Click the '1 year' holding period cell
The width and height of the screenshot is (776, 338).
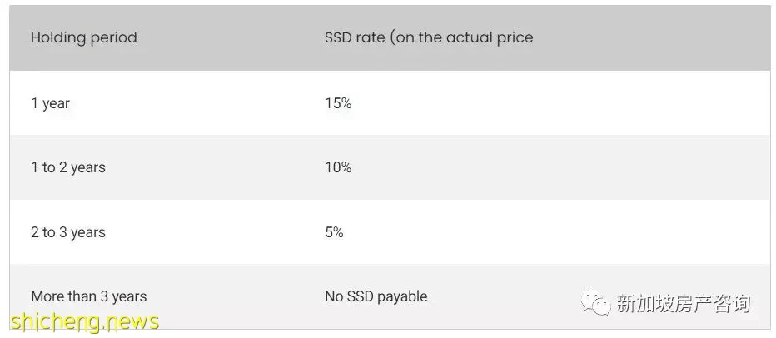pos(50,103)
